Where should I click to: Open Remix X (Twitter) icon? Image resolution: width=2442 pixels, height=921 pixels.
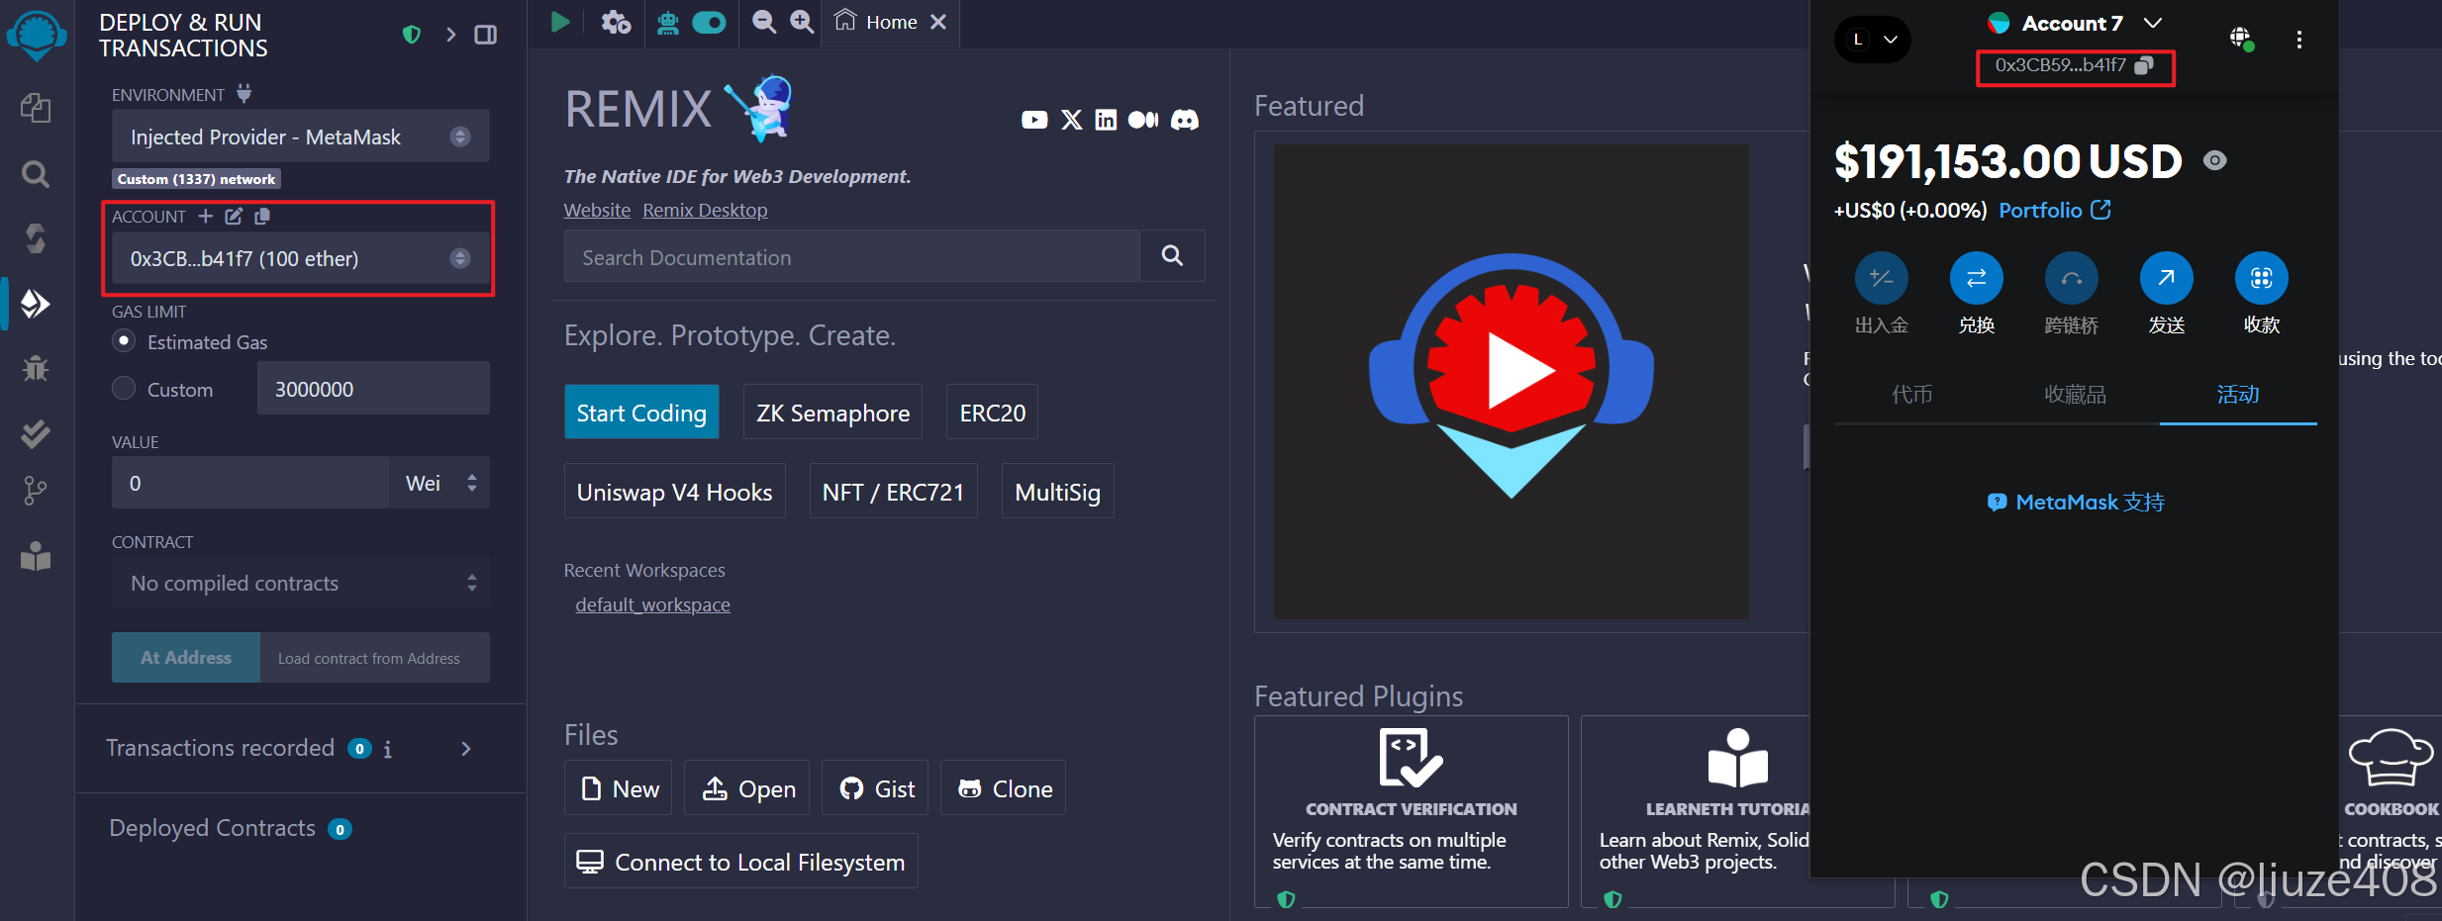[1072, 120]
